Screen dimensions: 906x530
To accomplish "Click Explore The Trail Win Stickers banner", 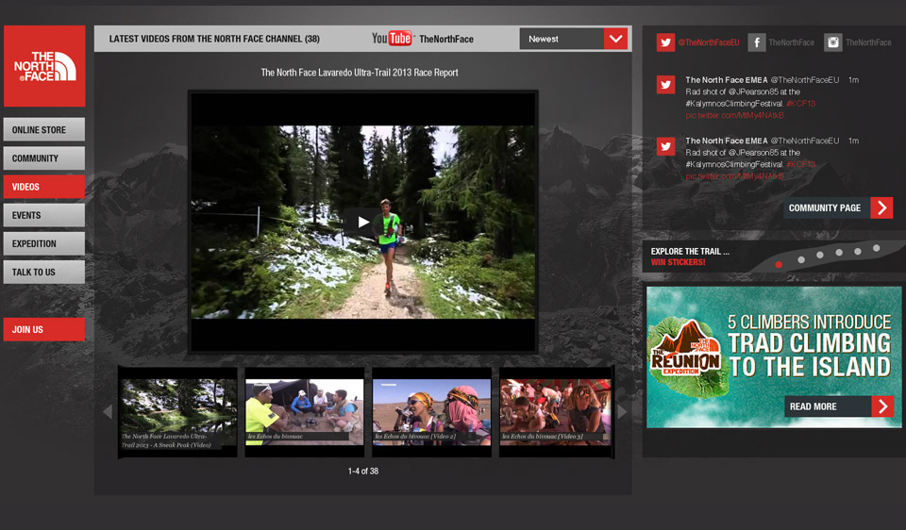I will click(x=774, y=257).
